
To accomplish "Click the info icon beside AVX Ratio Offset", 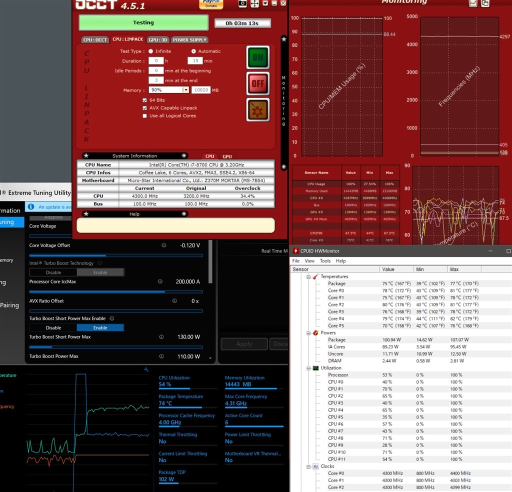I will pos(174,300).
